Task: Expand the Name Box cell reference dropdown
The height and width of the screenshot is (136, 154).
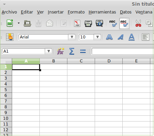Action: [49, 51]
